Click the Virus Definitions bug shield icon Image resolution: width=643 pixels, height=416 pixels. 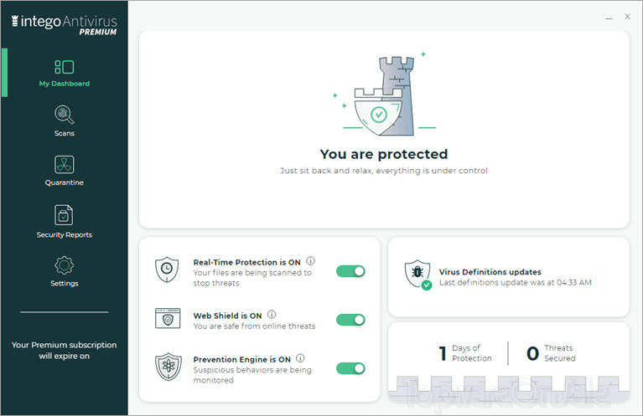[418, 275]
